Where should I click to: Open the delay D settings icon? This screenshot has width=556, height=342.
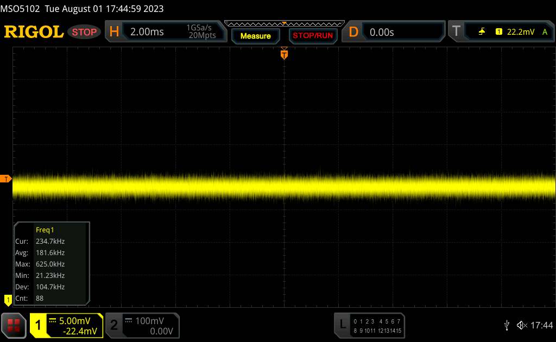click(x=353, y=32)
